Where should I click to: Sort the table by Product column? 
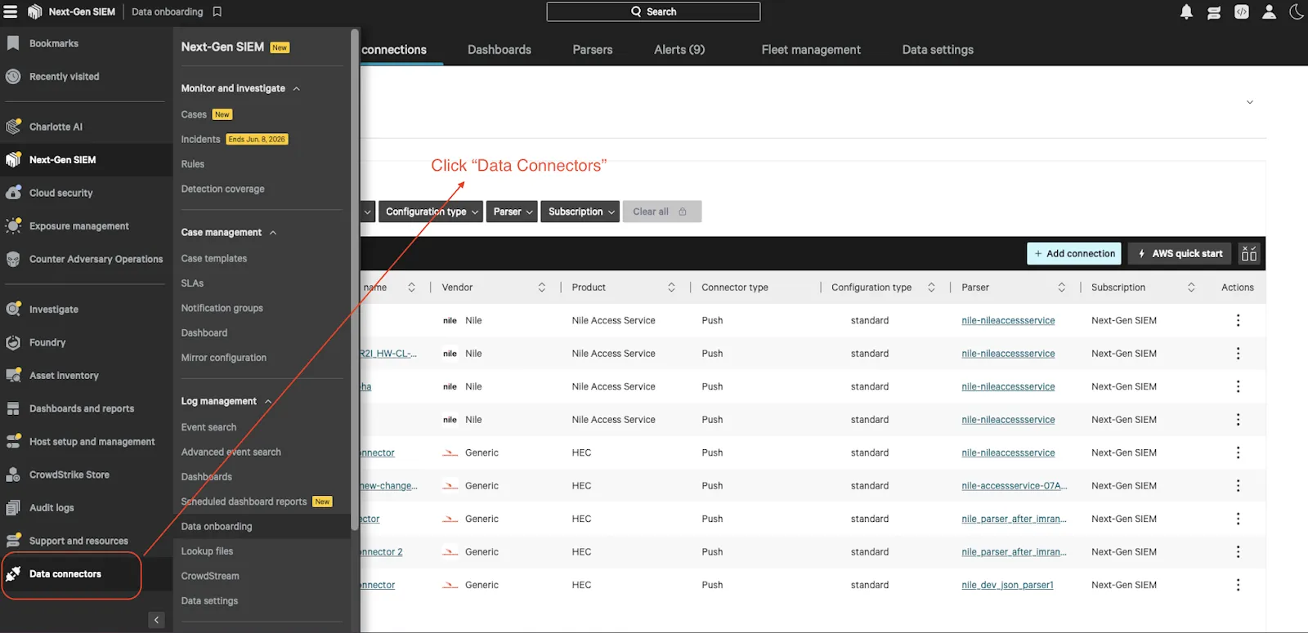point(671,288)
